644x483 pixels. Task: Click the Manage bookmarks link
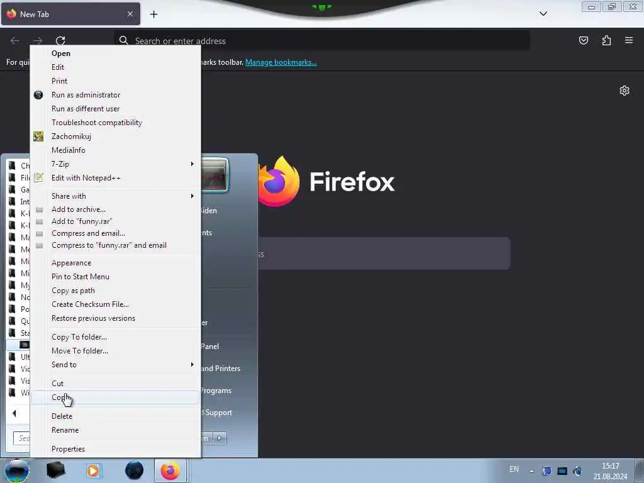click(281, 62)
